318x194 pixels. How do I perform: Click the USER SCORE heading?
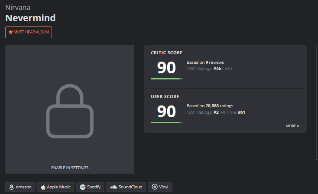(165, 97)
